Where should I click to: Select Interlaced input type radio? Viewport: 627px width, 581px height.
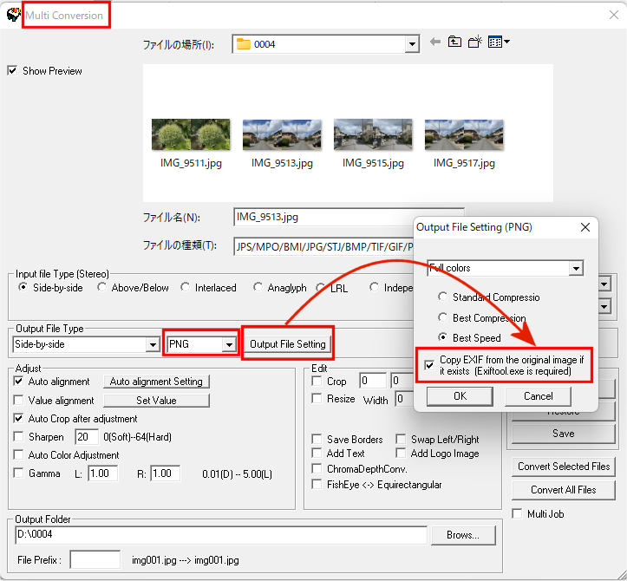pos(185,287)
